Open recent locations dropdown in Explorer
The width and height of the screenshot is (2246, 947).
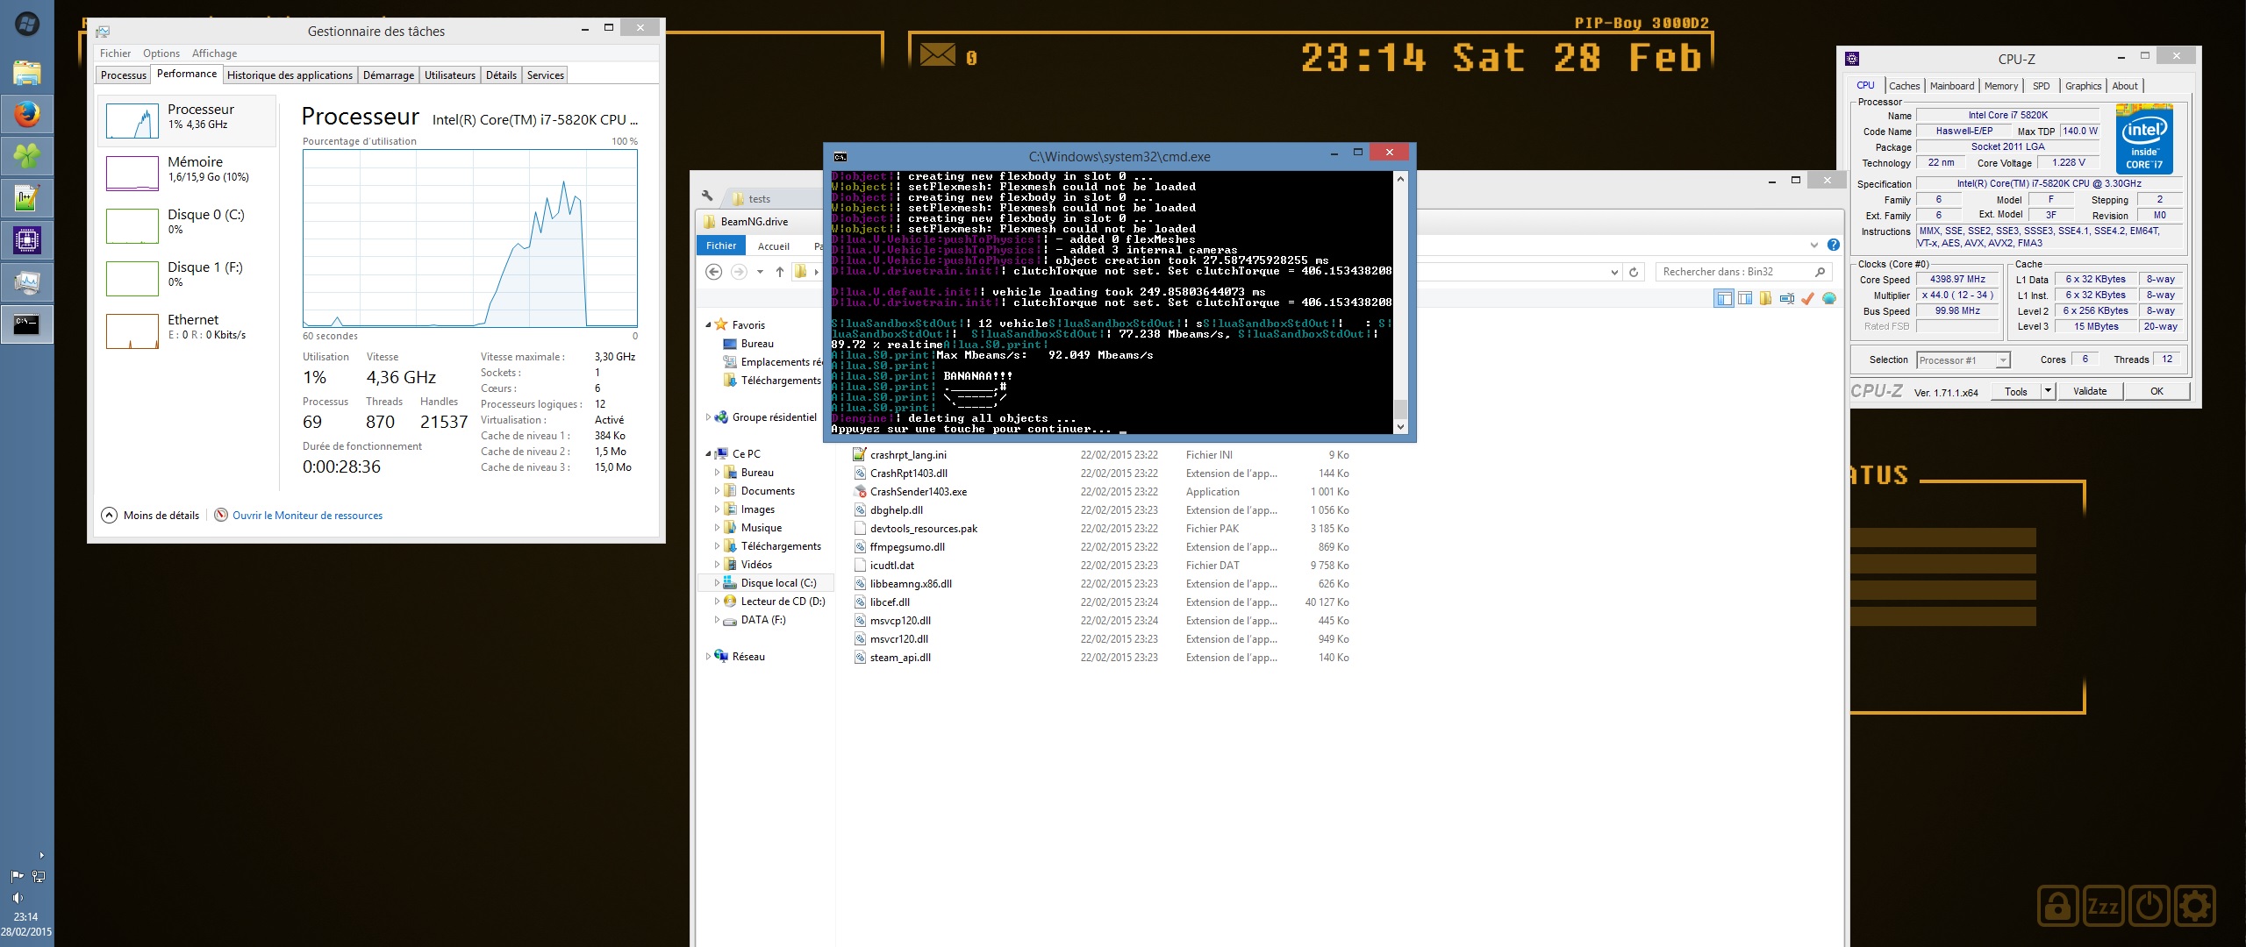click(x=760, y=272)
